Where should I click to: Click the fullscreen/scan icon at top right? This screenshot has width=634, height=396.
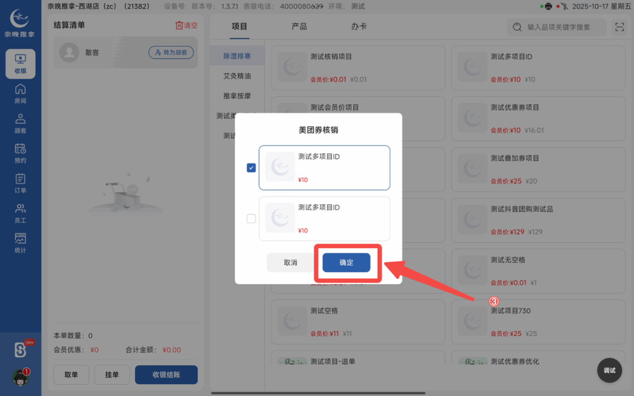620,27
